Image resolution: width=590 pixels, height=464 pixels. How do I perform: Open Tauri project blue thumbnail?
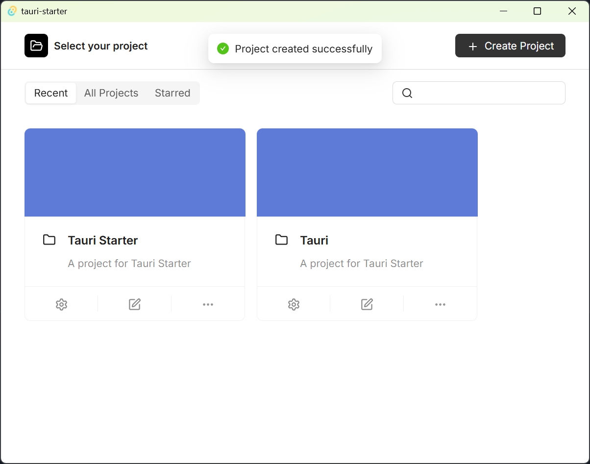[x=367, y=172]
